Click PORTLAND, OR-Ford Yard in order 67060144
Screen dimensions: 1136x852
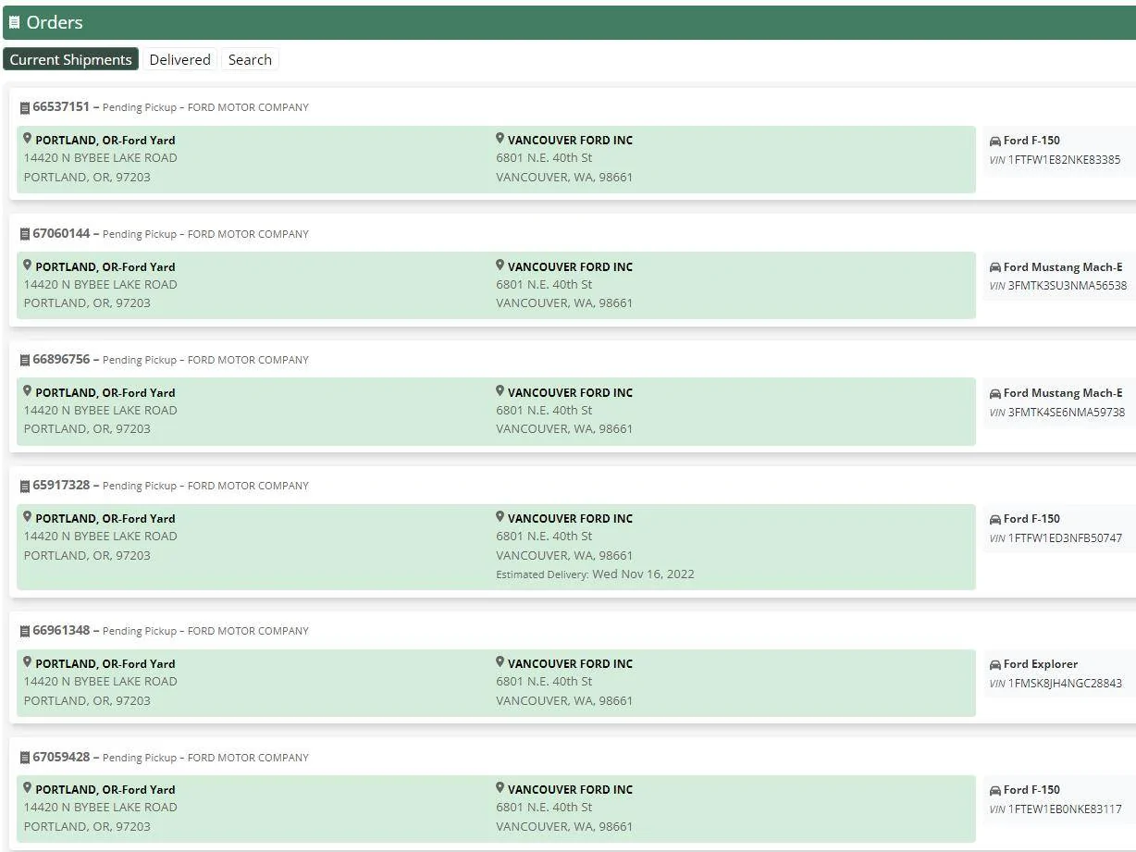click(105, 266)
